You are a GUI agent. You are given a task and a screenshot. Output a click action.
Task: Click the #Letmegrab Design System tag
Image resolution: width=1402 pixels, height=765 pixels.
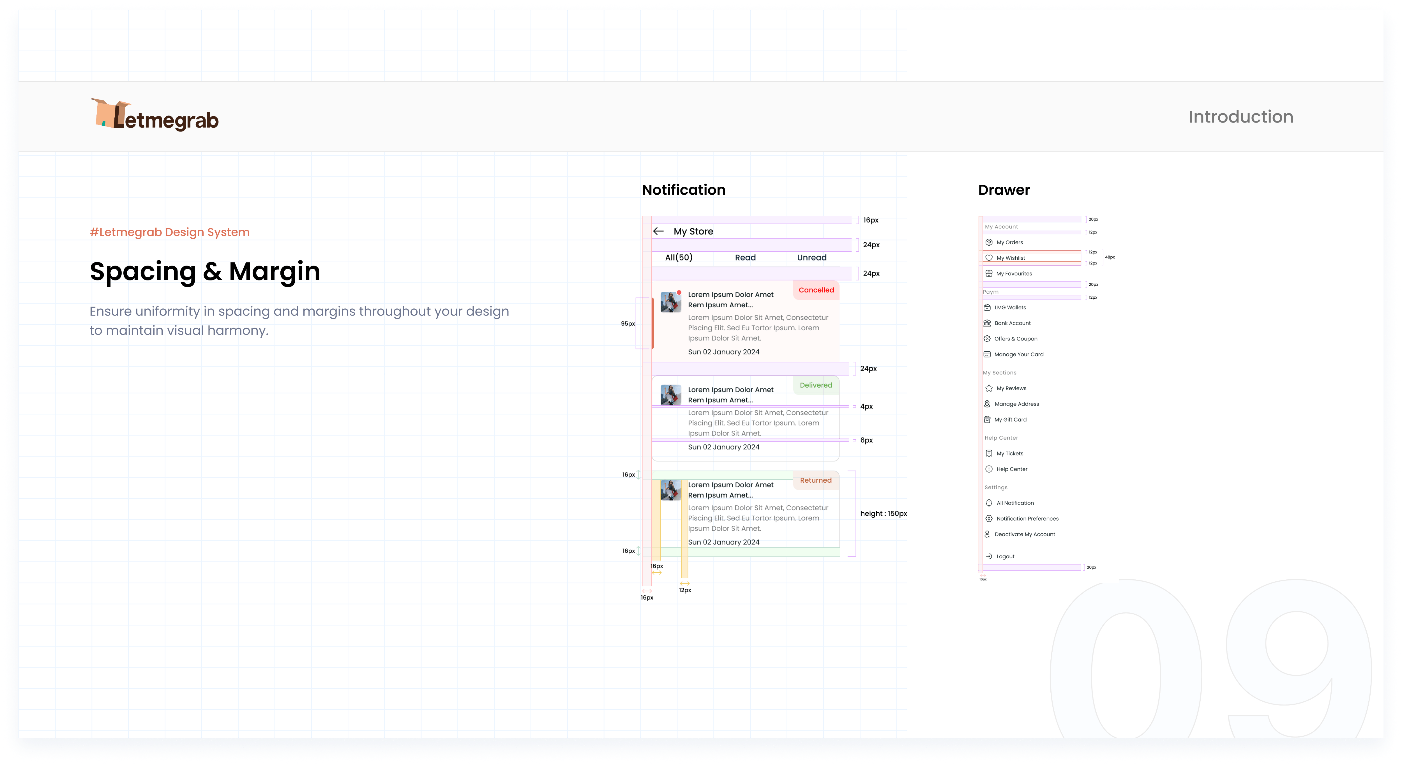point(169,232)
